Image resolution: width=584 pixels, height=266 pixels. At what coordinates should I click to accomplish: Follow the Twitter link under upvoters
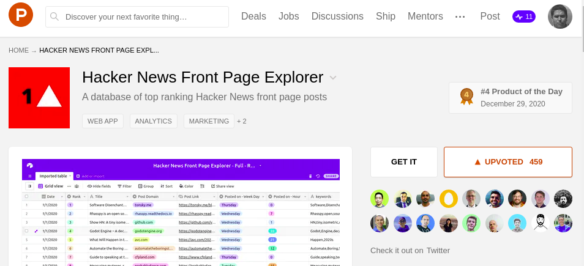coord(438,251)
